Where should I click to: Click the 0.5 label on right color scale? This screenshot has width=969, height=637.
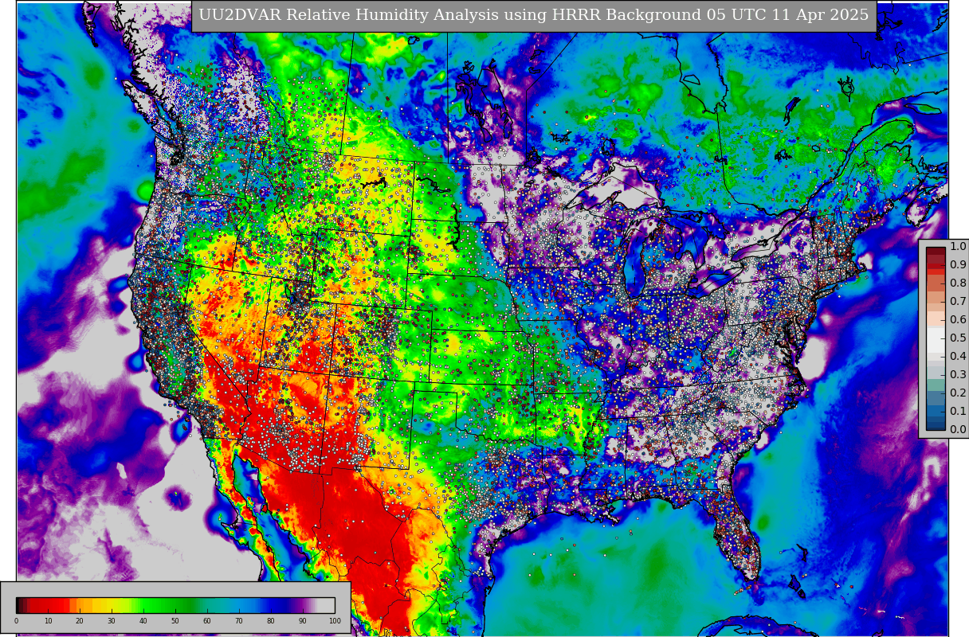point(958,338)
